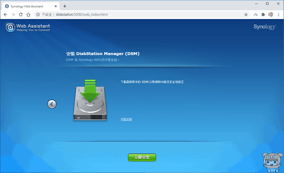Minimize the browser window
Image resolution: width=284 pixels, height=173 pixels.
point(256,4)
